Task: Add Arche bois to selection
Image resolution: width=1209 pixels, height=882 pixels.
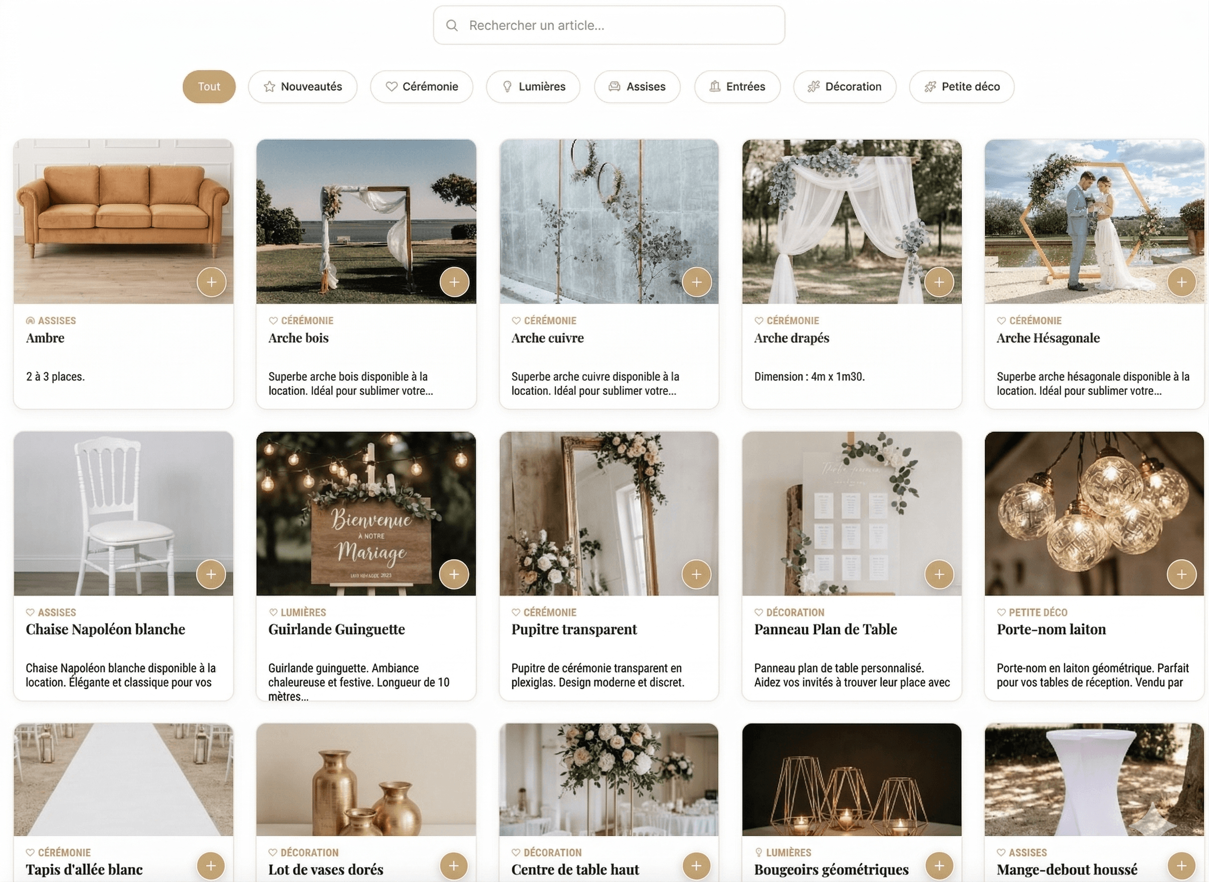Action: pos(455,282)
